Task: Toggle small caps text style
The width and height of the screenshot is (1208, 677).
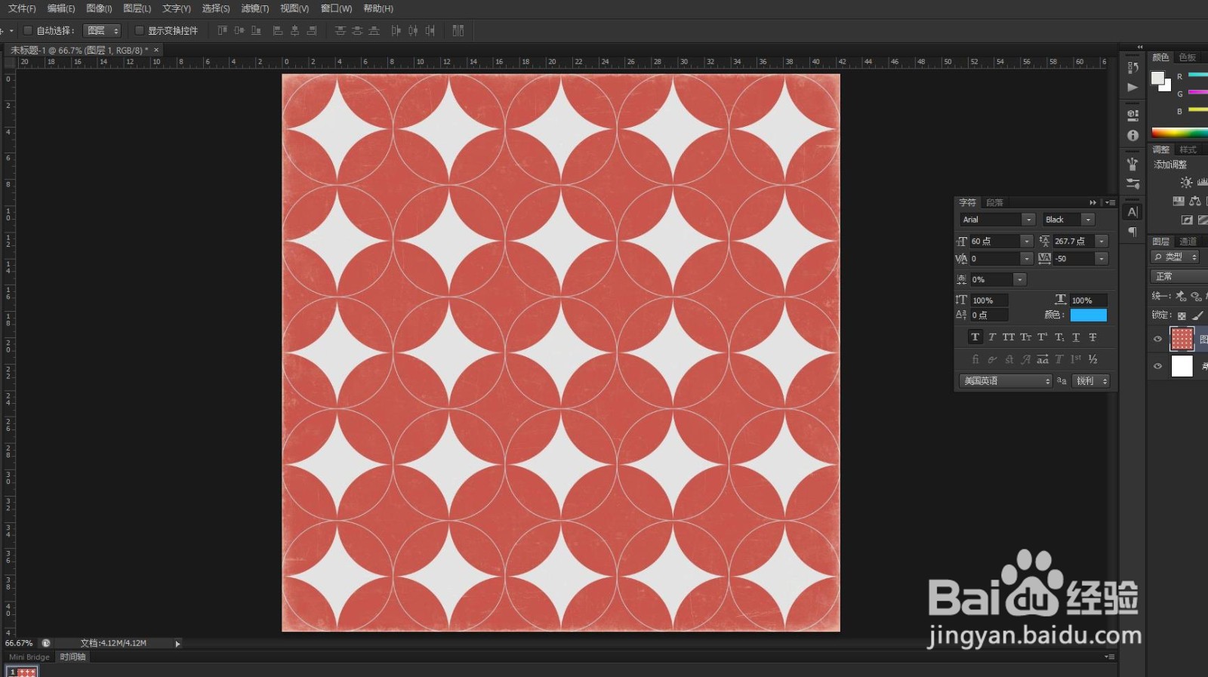Action: (x=1025, y=337)
